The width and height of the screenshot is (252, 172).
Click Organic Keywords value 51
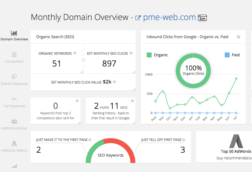[57, 63]
